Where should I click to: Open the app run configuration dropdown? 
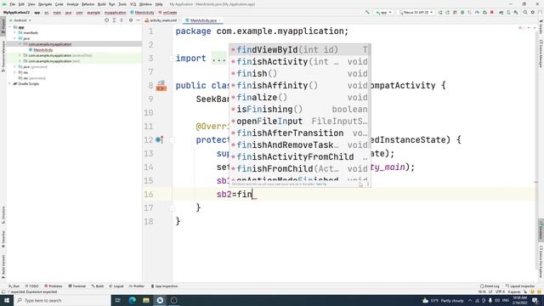pos(383,13)
